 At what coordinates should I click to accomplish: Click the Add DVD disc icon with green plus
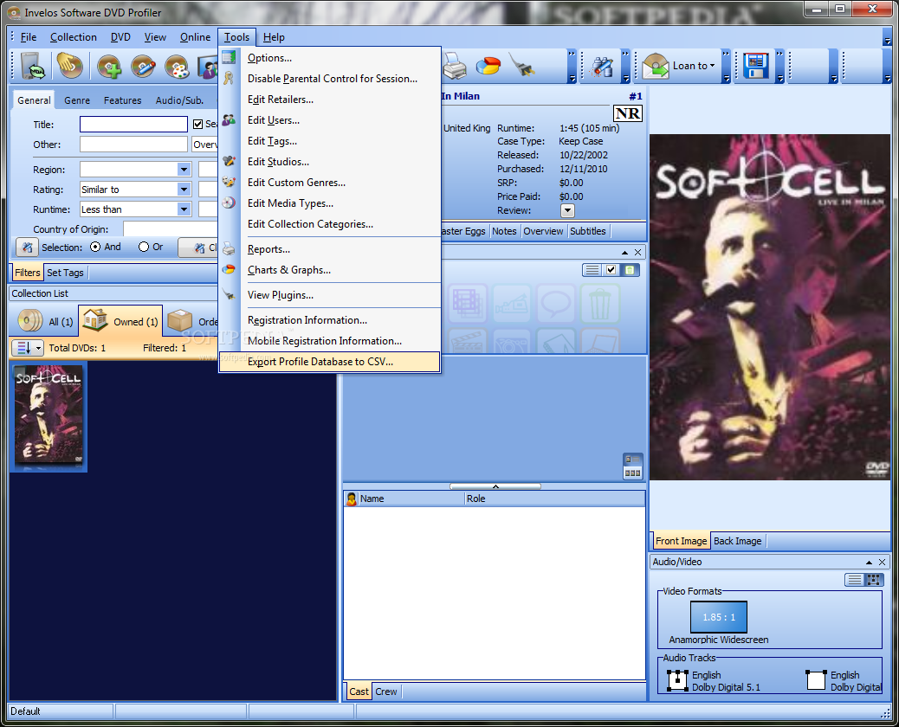(109, 67)
